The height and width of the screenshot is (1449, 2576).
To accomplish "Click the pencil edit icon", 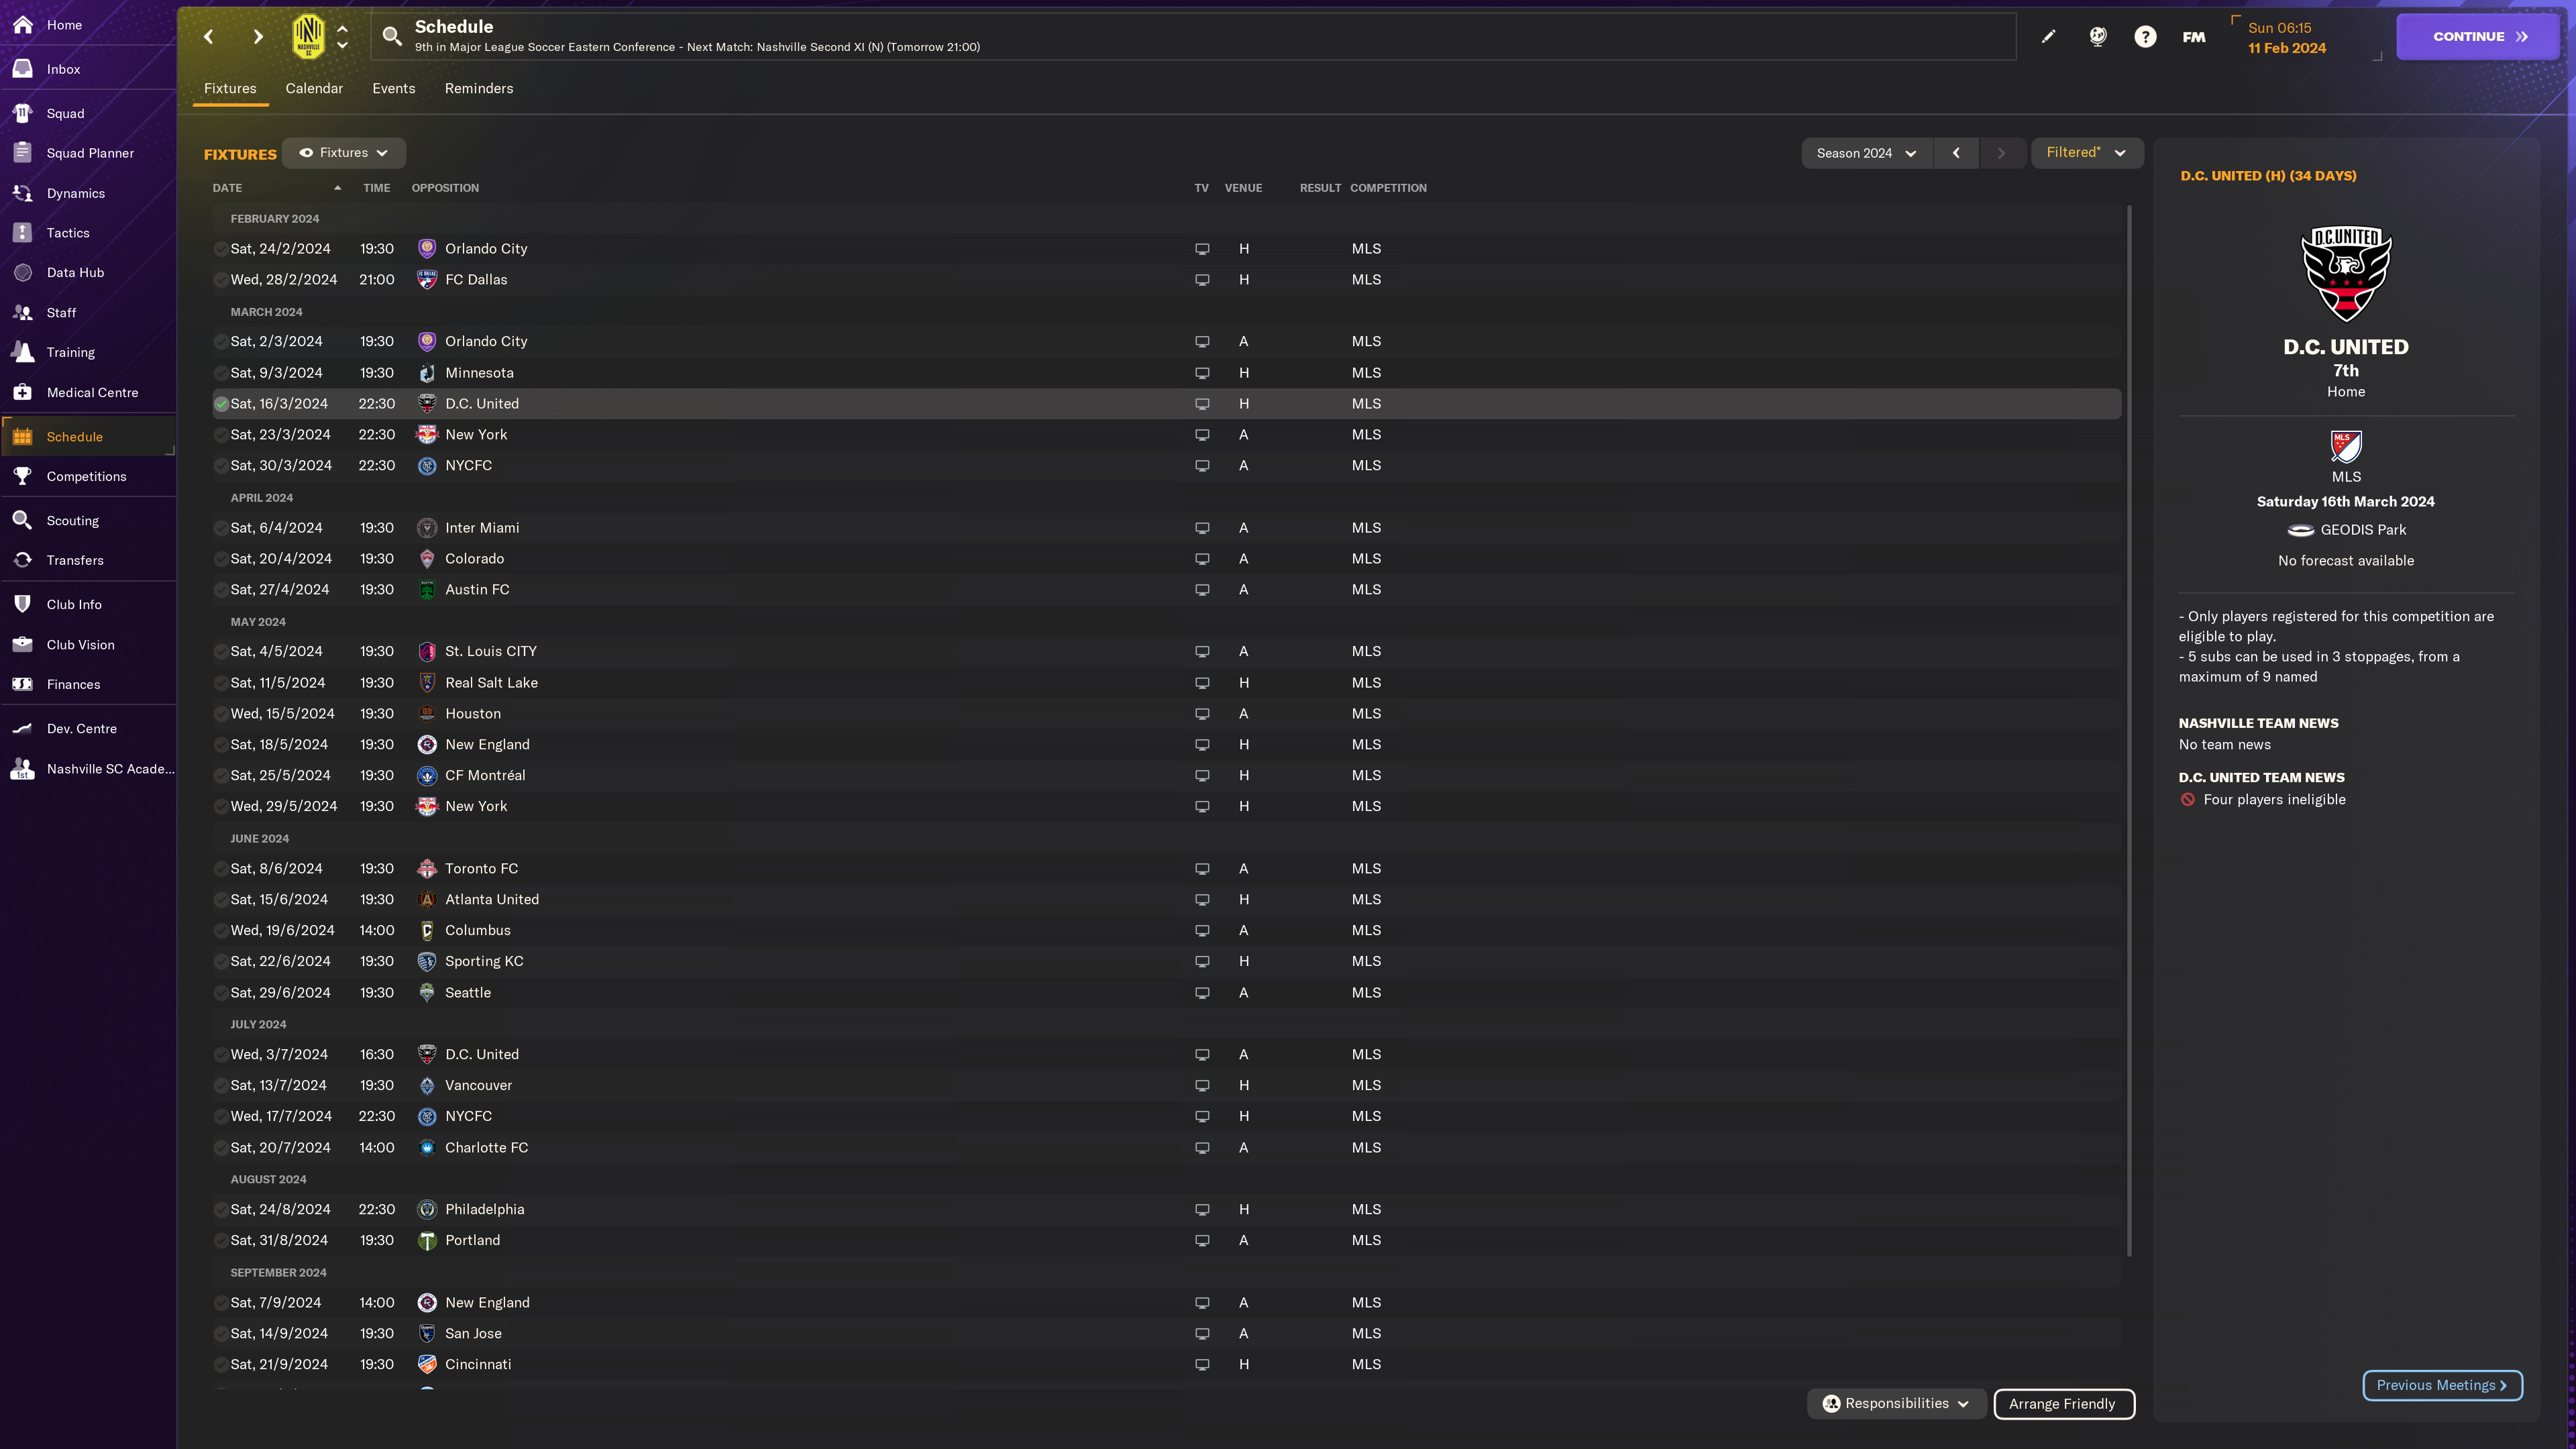I will coord(2048,37).
